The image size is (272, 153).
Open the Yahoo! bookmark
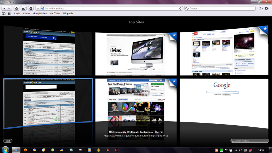point(27,14)
